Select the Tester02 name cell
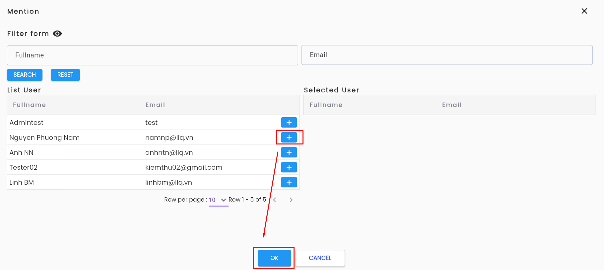 click(x=24, y=167)
